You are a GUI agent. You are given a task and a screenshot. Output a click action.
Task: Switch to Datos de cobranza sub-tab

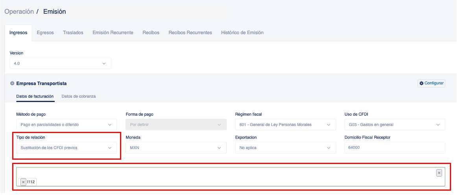click(x=79, y=96)
